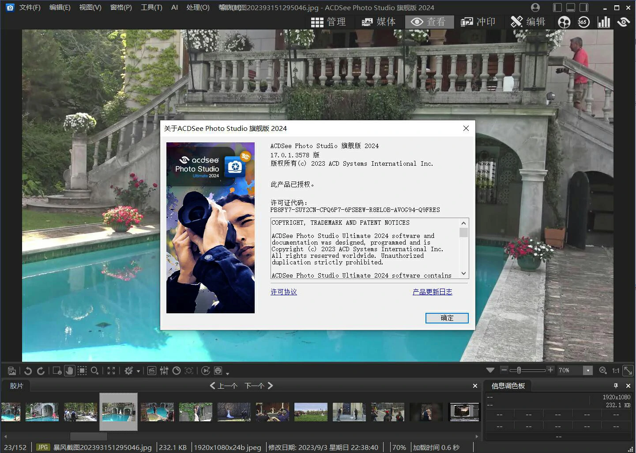Adjust the zoom level slider
Viewport: 636px width, 453px height.
coord(527,370)
